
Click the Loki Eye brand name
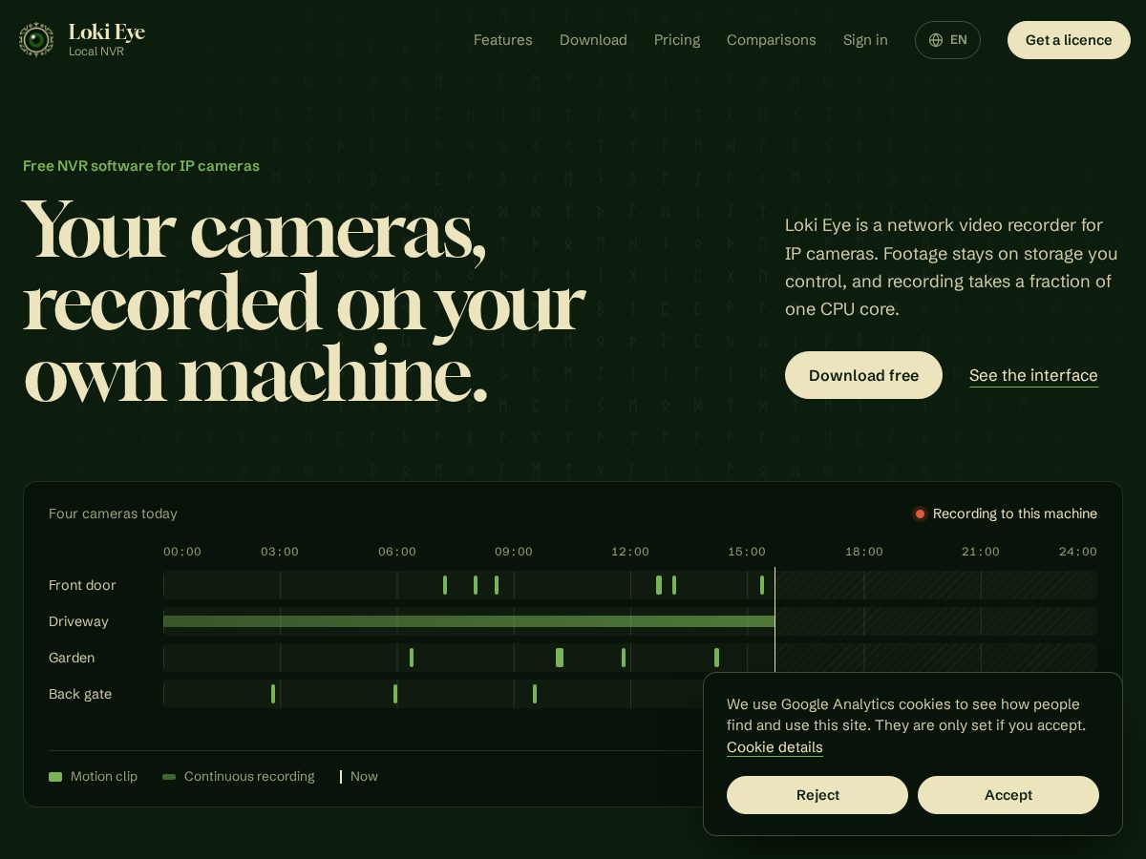107,31
